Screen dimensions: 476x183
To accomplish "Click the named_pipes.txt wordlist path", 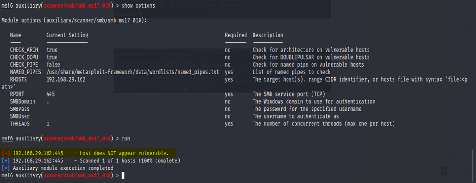I will point(132,72).
